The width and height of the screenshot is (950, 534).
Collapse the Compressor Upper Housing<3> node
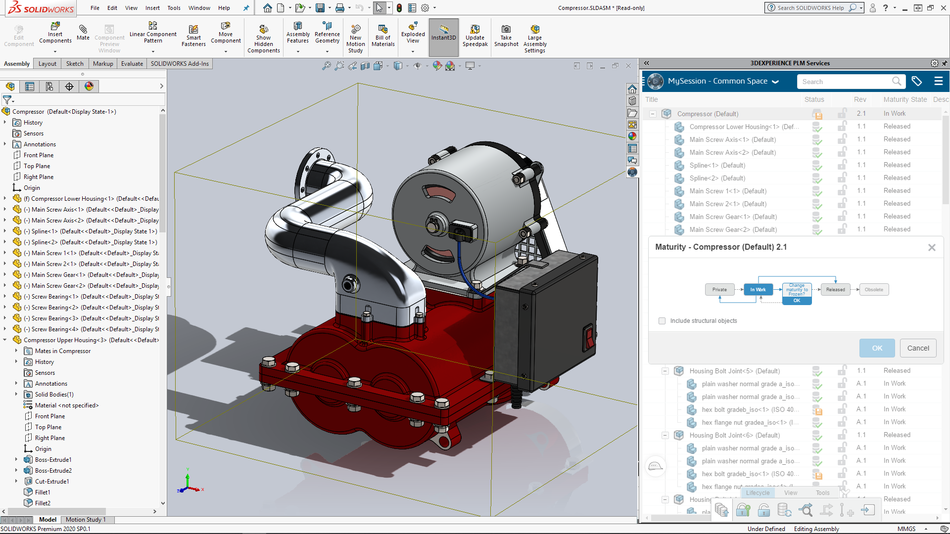(x=5, y=340)
